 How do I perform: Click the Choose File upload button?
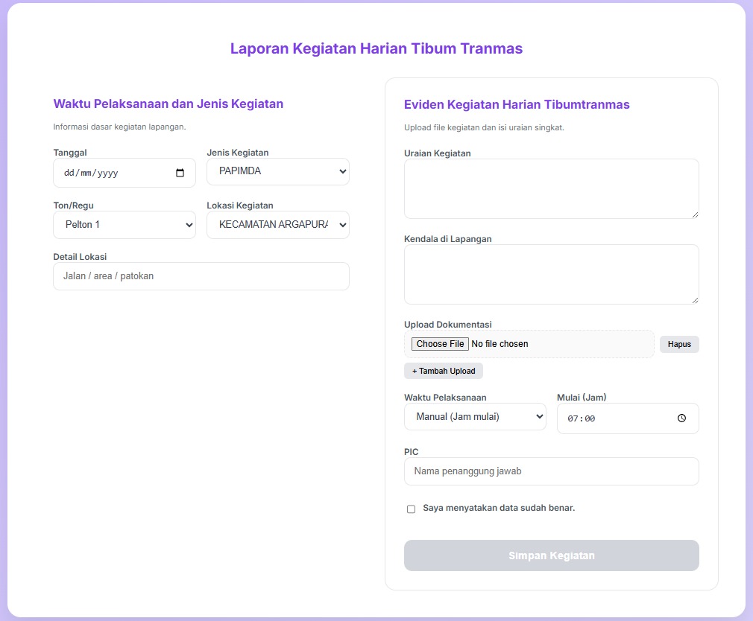pyautogui.click(x=439, y=344)
